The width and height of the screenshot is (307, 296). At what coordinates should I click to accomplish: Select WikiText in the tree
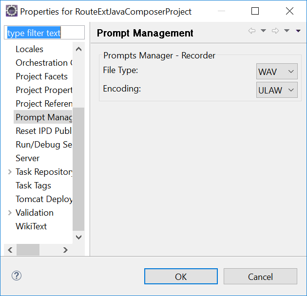(x=31, y=226)
